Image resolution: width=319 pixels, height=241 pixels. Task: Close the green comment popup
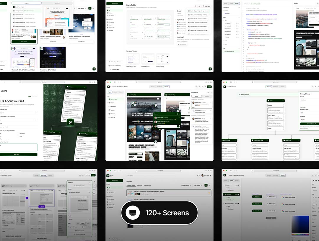(179, 114)
